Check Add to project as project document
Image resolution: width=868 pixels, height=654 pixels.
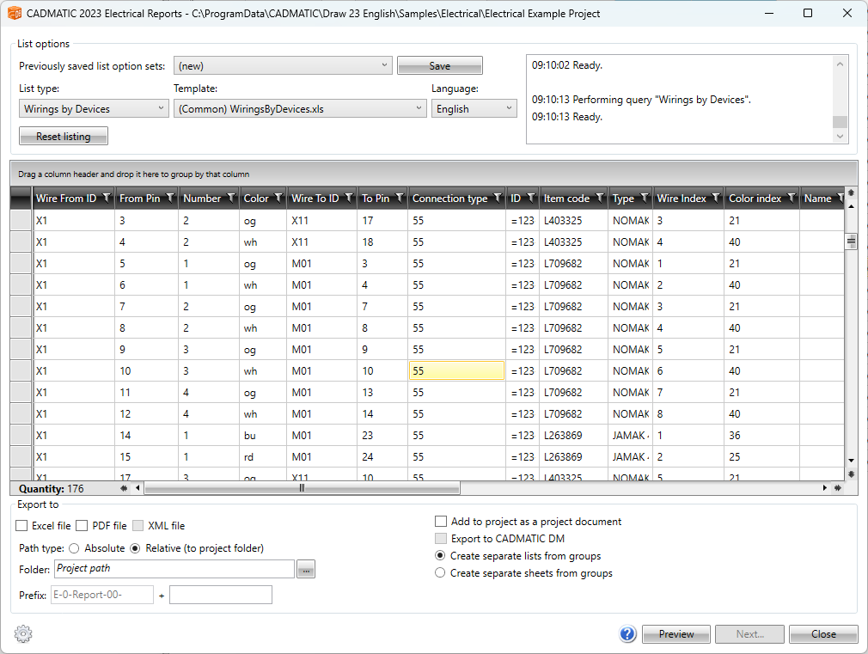coord(441,522)
